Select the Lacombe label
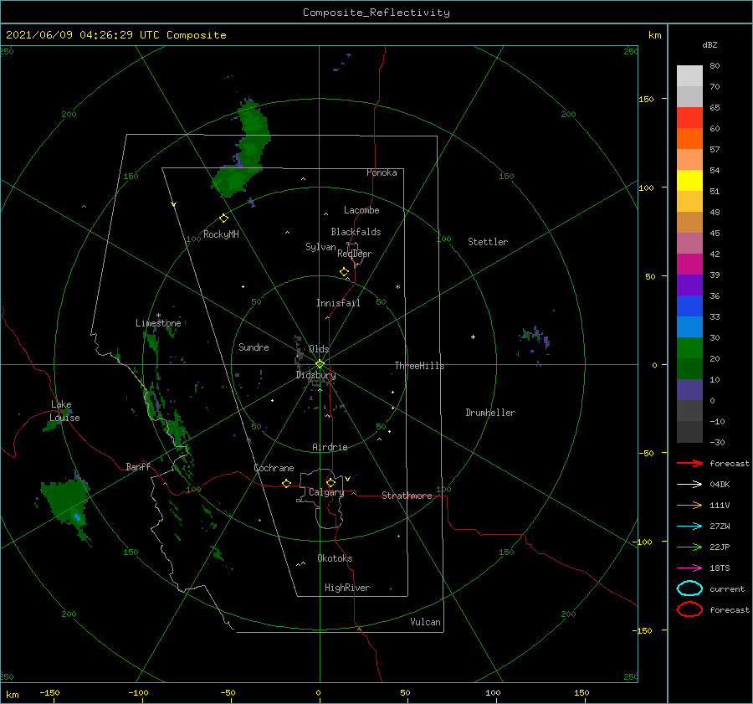This screenshot has width=753, height=704. click(361, 210)
